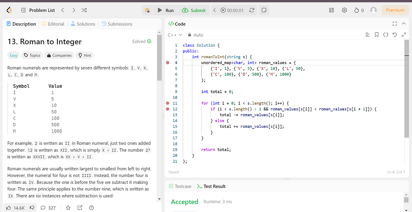Open the C++ language dropdown

175,35
